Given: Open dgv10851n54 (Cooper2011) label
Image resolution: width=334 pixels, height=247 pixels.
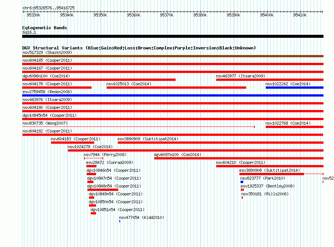Looking at the screenshot, I should [x=117, y=210].
